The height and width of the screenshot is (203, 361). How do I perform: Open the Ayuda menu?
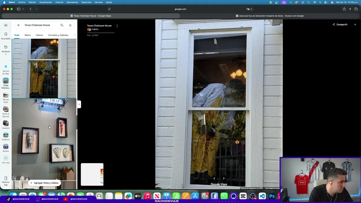click(109, 2)
